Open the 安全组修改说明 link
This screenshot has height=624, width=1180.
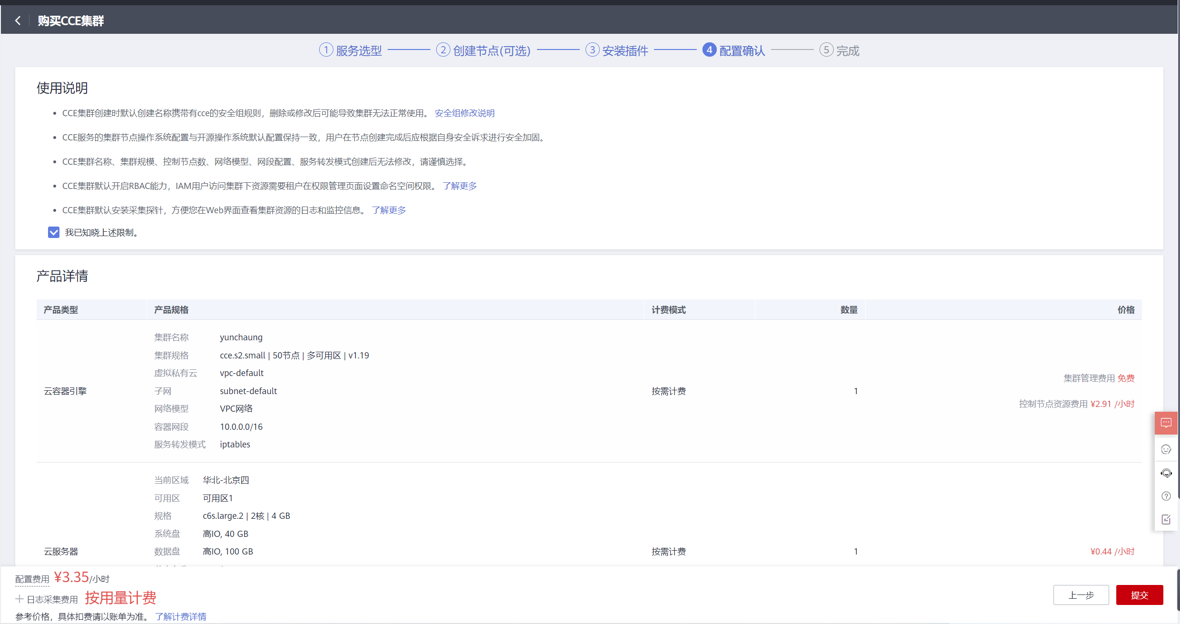464,113
